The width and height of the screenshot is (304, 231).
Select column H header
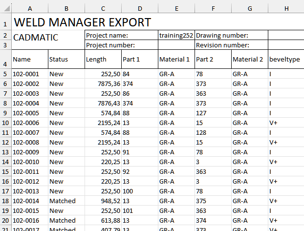click(286, 8)
